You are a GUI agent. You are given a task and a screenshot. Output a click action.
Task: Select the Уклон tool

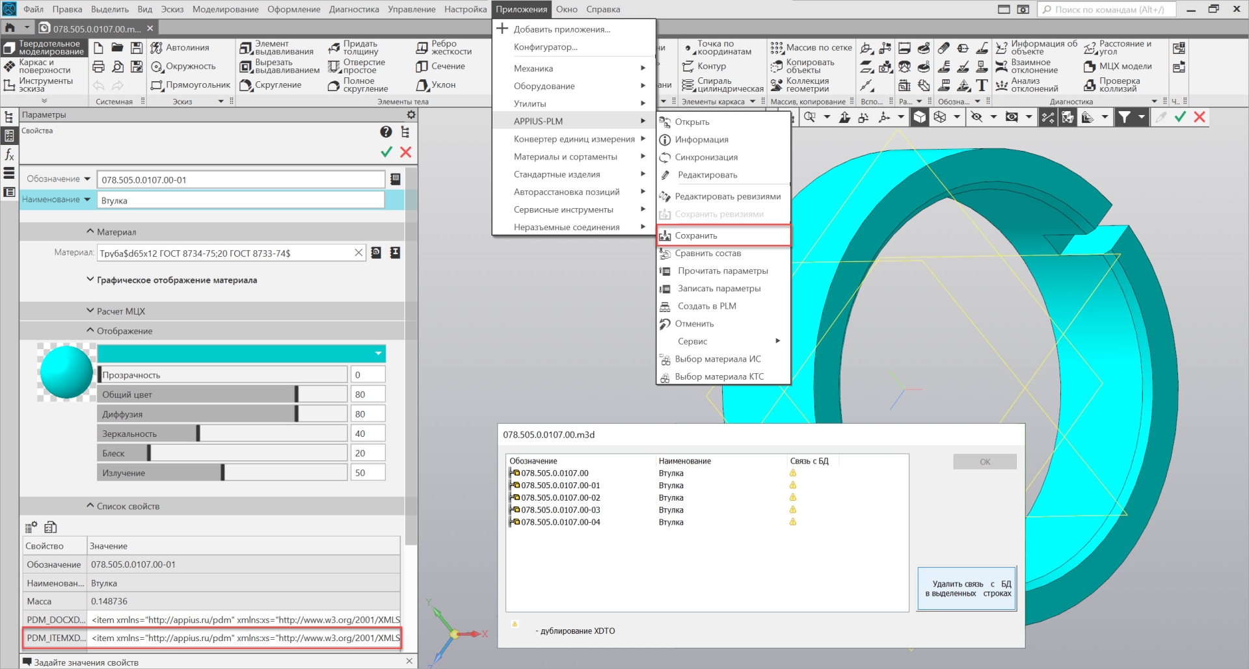[x=436, y=85]
